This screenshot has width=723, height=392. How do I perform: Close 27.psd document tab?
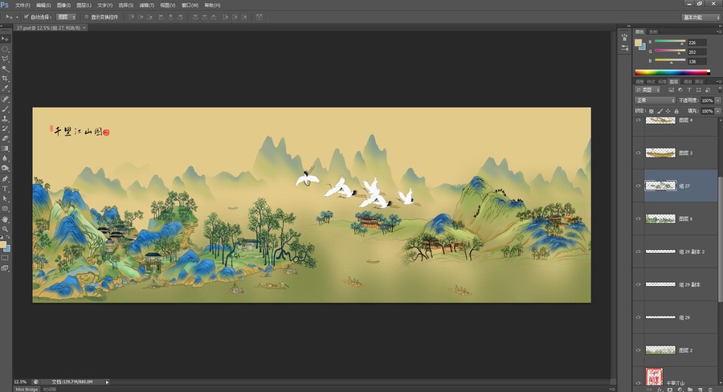point(84,27)
